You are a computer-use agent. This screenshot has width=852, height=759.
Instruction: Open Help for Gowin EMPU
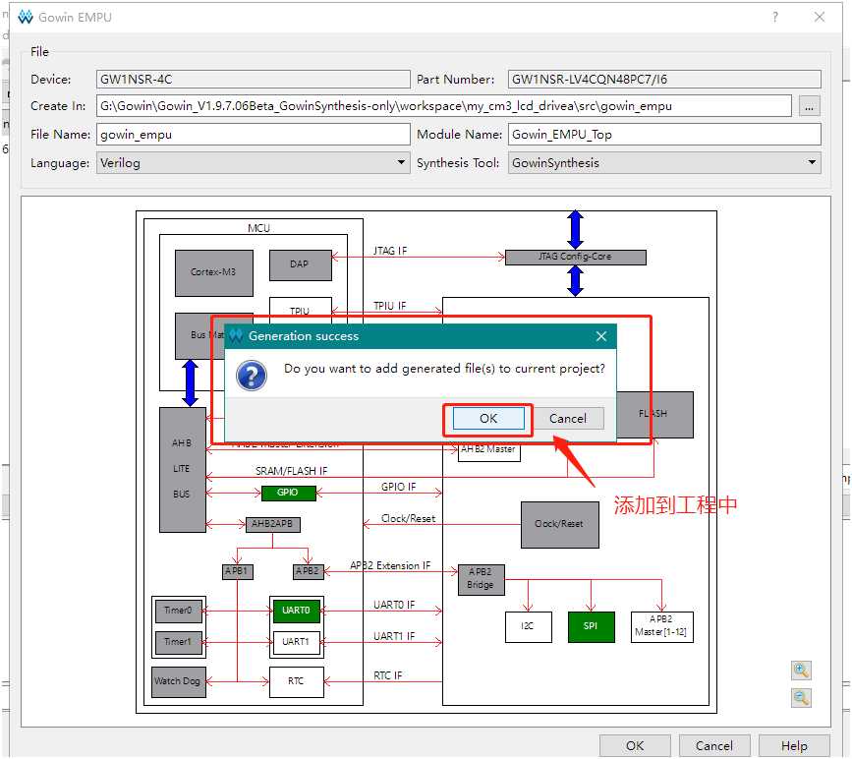[x=794, y=745]
